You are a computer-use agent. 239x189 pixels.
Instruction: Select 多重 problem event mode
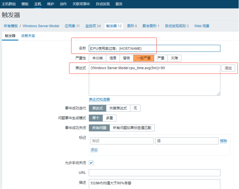coord(109,118)
